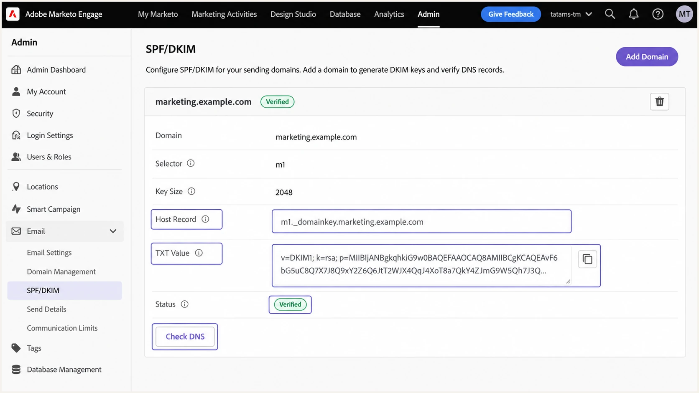Click the Admin Dashboard home icon
The width and height of the screenshot is (699, 393).
click(x=16, y=70)
